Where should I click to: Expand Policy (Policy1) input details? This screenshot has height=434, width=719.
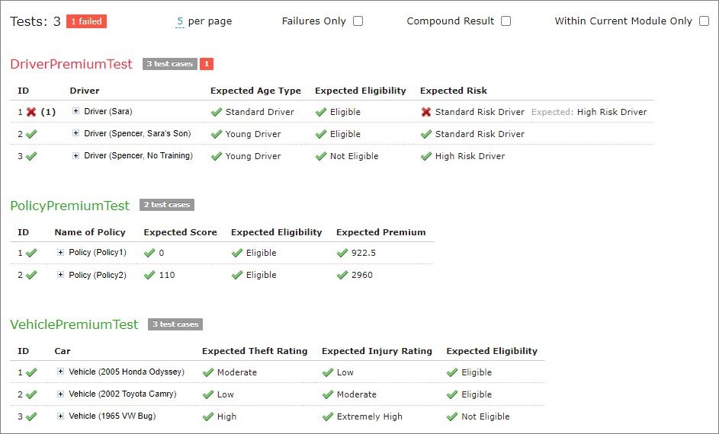(x=61, y=252)
